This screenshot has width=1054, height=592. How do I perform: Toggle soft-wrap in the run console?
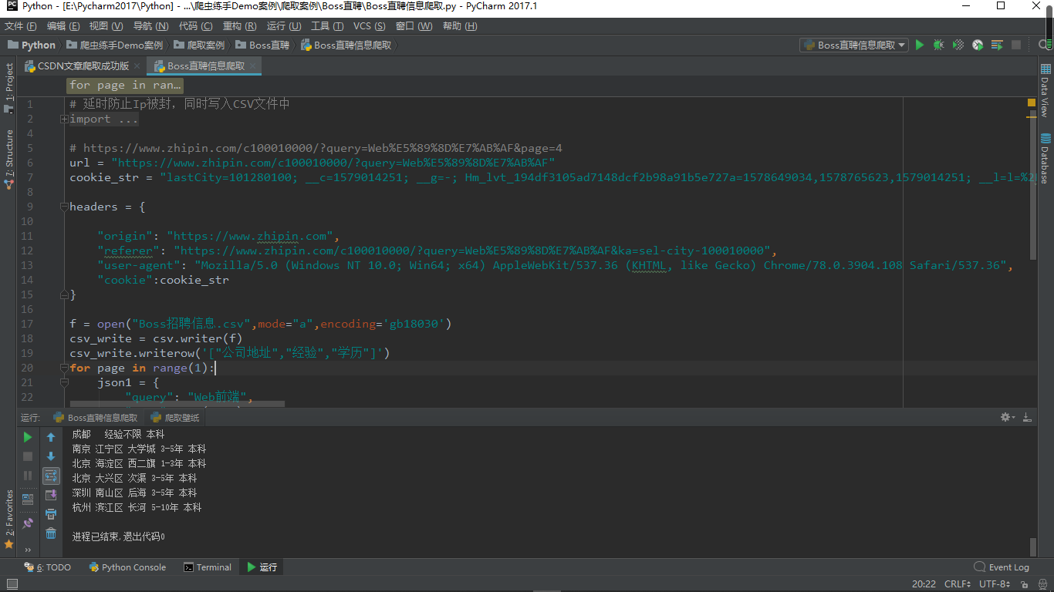[x=51, y=476]
